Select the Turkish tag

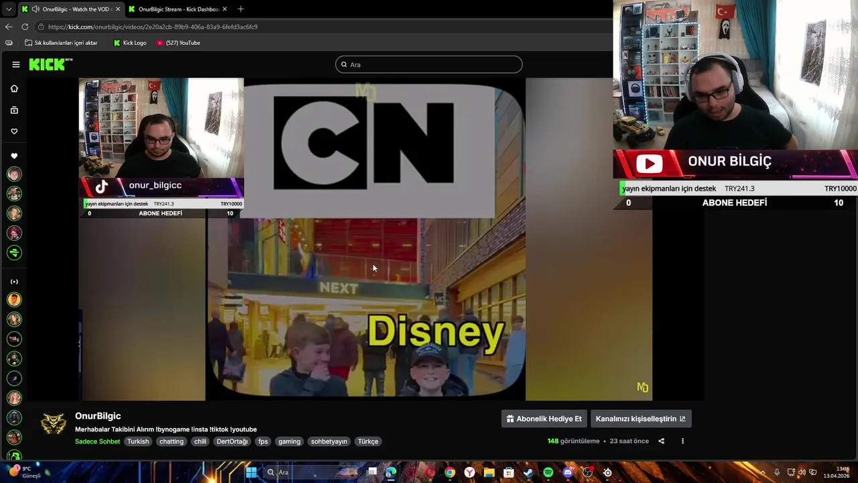coord(138,441)
